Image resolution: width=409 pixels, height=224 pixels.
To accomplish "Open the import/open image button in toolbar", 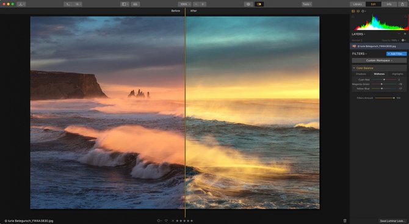I will coord(21,4).
